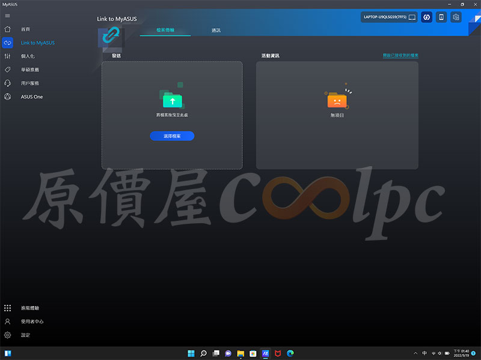481x360 pixels.
Task: Click the green upload folder icon
Action: pyautogui.click(x=172, y=99)
